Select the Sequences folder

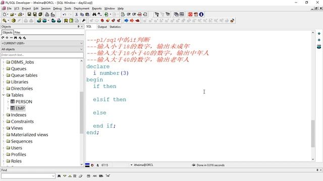22,141
